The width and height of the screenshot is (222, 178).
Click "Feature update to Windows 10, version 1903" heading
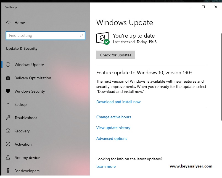(x=144, y=73)
